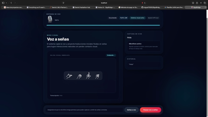Click the voice level progress bar
Screen dimensions: 208x117
coord(103,25)
